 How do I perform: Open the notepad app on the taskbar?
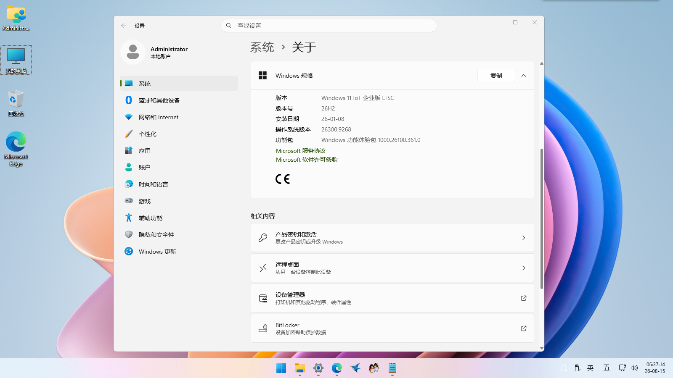click(x=392, y=368)
